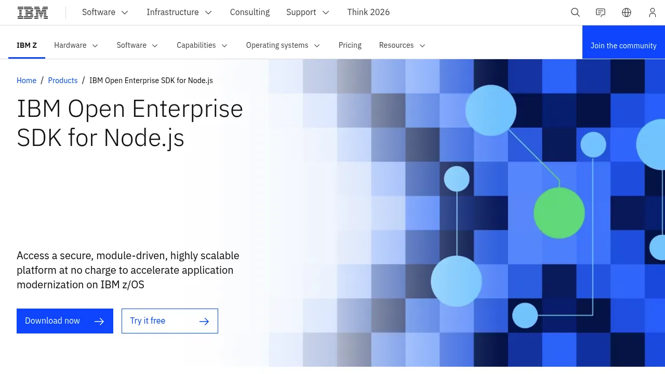Open the Products breadcrumb link
The height and width of the screenshot is (374, 665).
pyautogui.click(x=63, y=81)
